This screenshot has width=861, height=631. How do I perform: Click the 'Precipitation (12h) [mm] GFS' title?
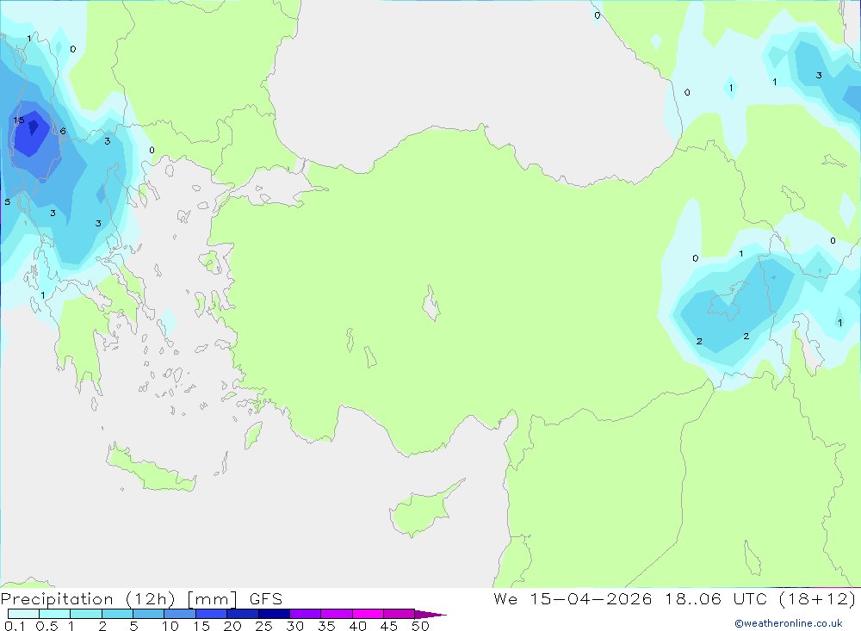coord(141,599)
